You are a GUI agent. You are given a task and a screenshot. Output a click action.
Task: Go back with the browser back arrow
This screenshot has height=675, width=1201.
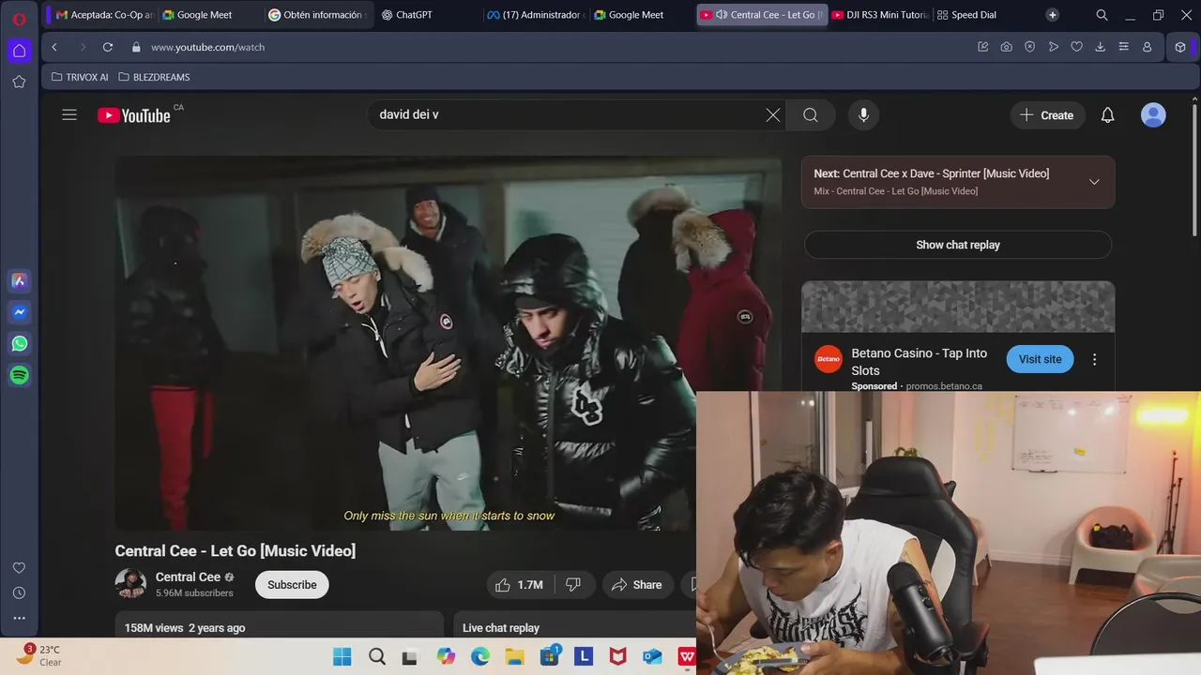(54, 47)
